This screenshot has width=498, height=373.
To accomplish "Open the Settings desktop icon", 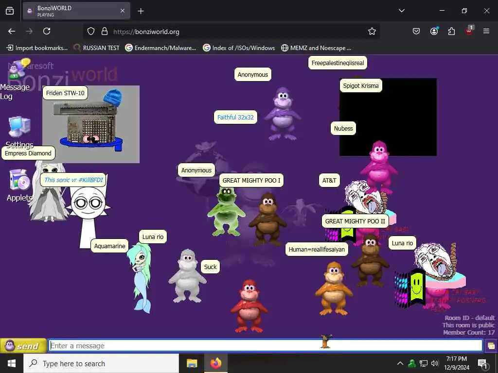I will coord(19,127).
